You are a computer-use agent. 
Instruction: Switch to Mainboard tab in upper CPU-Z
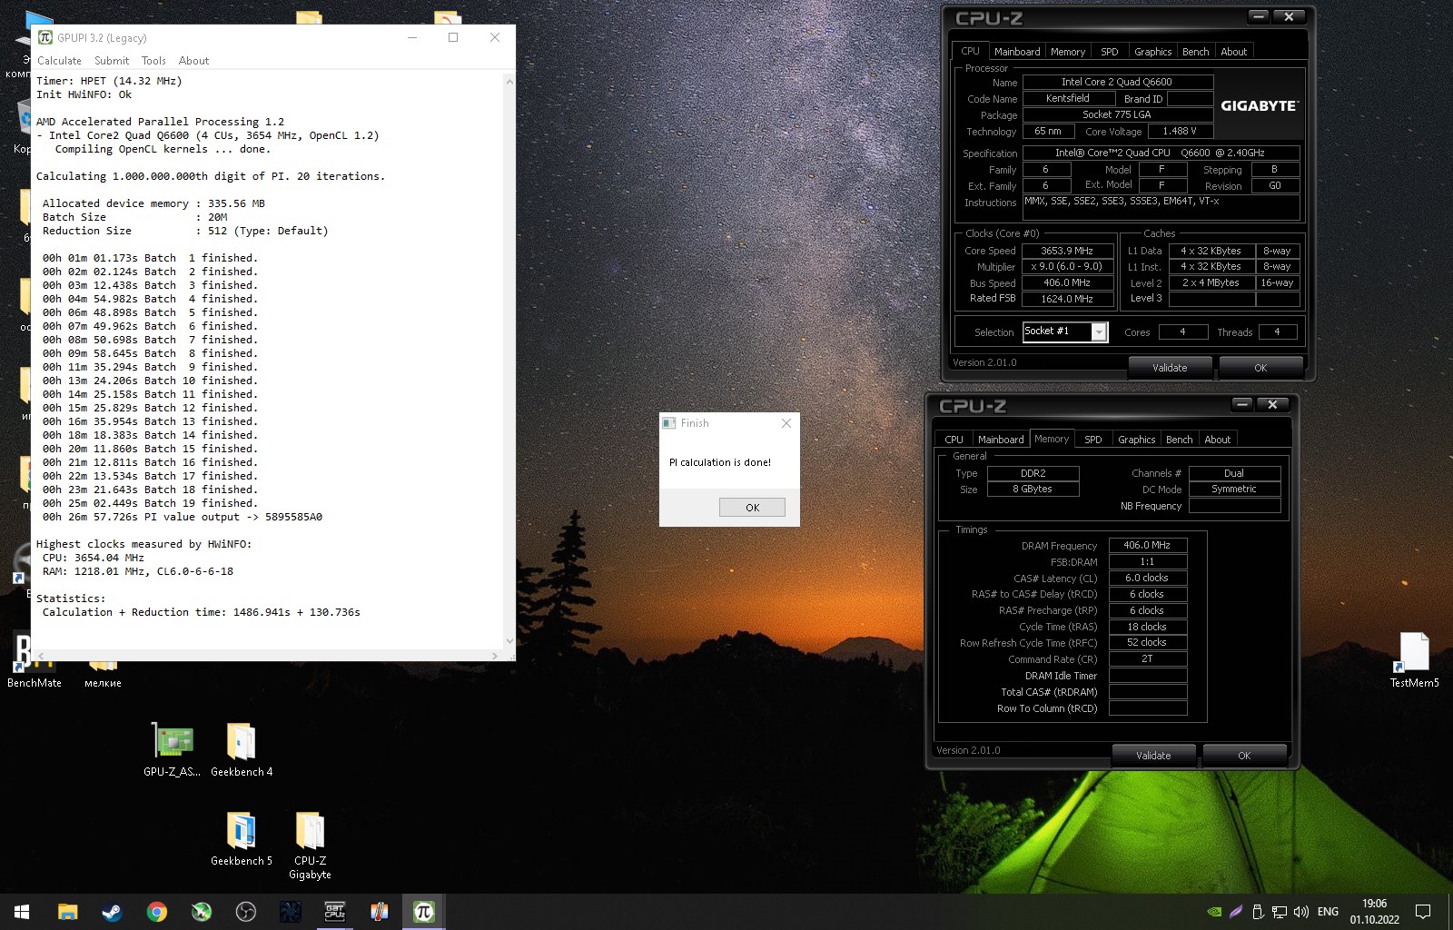point(1017,52)
